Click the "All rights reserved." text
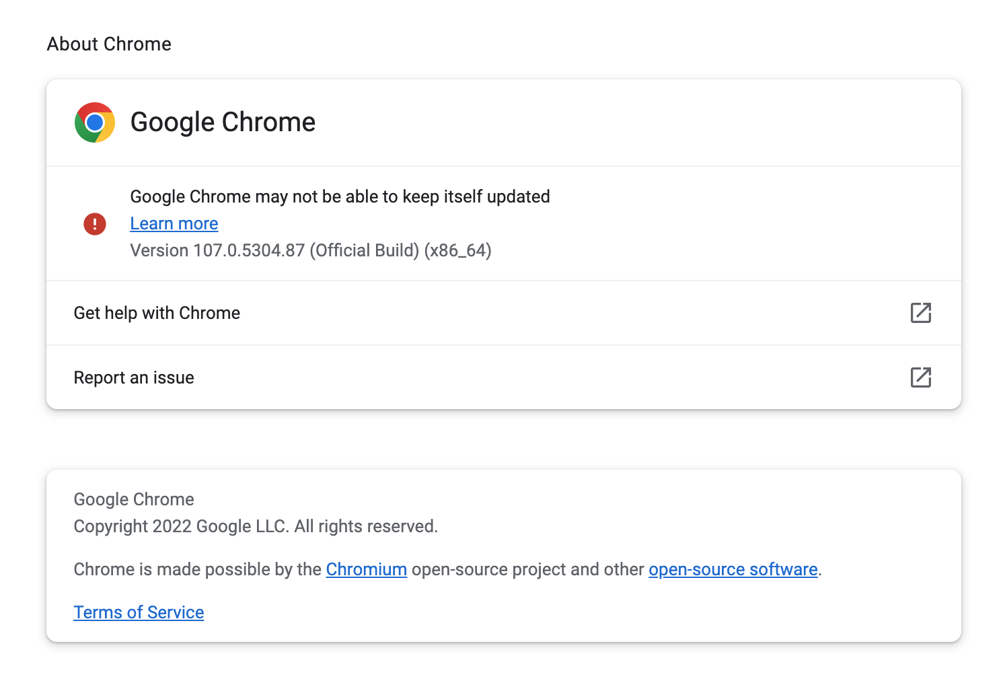This screenshot has height=689, width=1003. 366,526
